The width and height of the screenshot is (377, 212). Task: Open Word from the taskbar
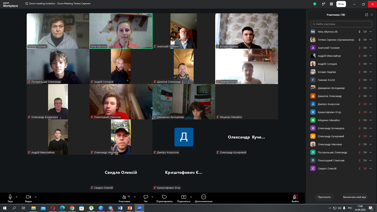pyautogui.click(x=120, y=208)
